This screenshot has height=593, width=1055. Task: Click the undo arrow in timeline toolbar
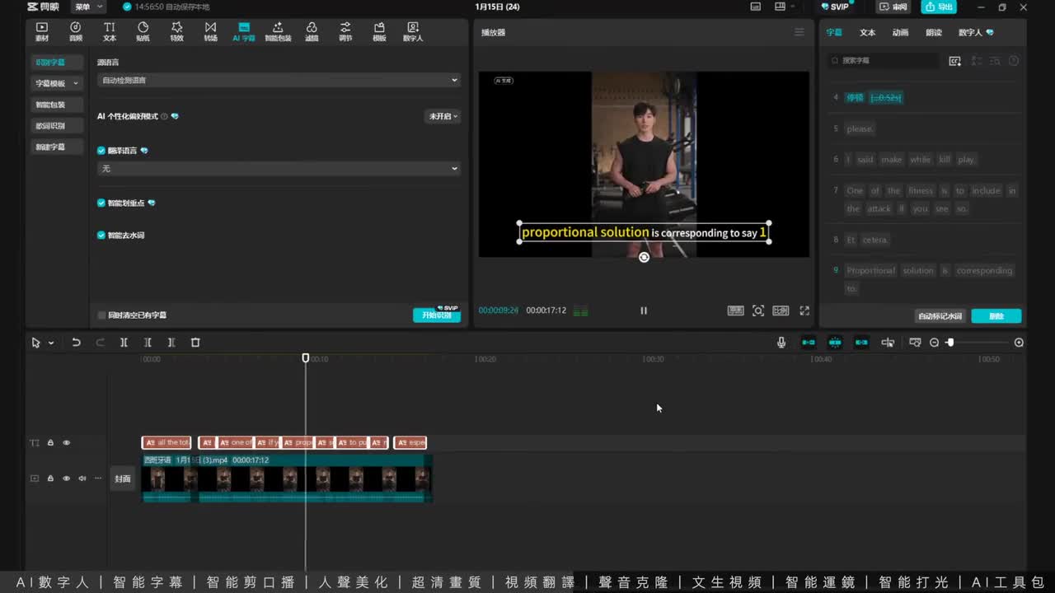76,343
